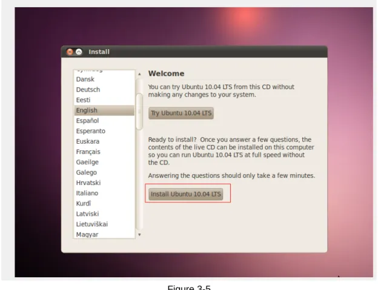Select the highlighted English language row

[104, 110]
